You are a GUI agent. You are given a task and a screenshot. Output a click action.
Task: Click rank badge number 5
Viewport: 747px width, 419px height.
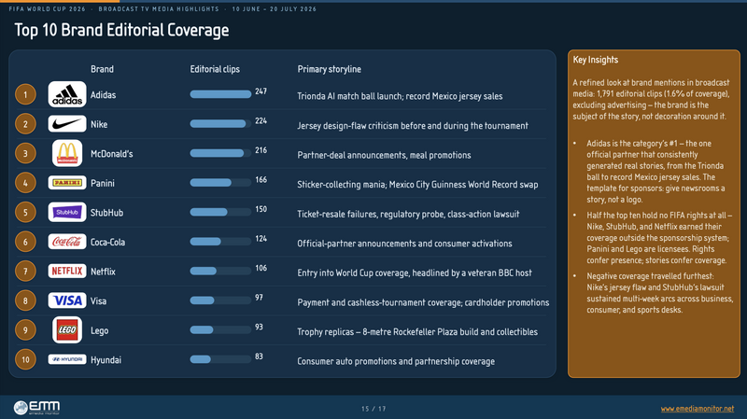pos(26,213)
